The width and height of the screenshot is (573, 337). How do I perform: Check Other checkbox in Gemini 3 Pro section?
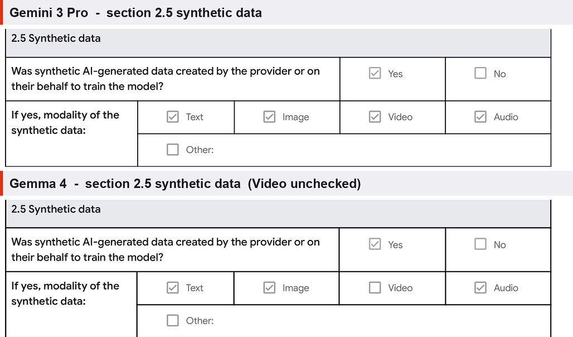[x=172, y=150]
